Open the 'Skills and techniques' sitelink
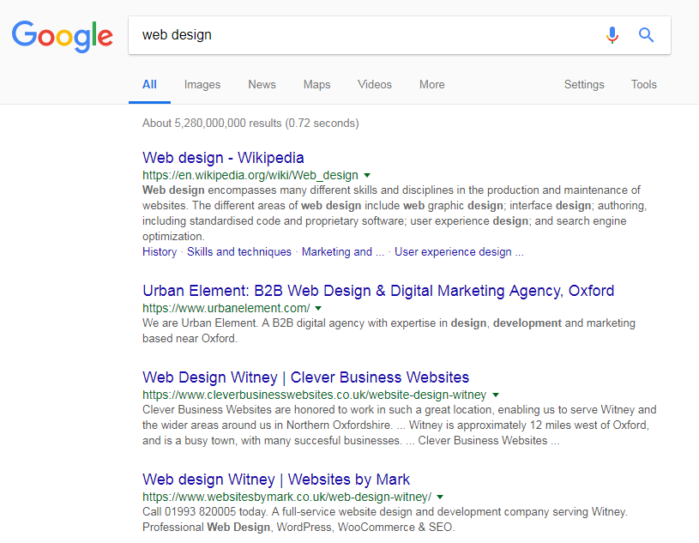Image resolution: width=699 pixels, height=543 pixels. tap(239, 252)
